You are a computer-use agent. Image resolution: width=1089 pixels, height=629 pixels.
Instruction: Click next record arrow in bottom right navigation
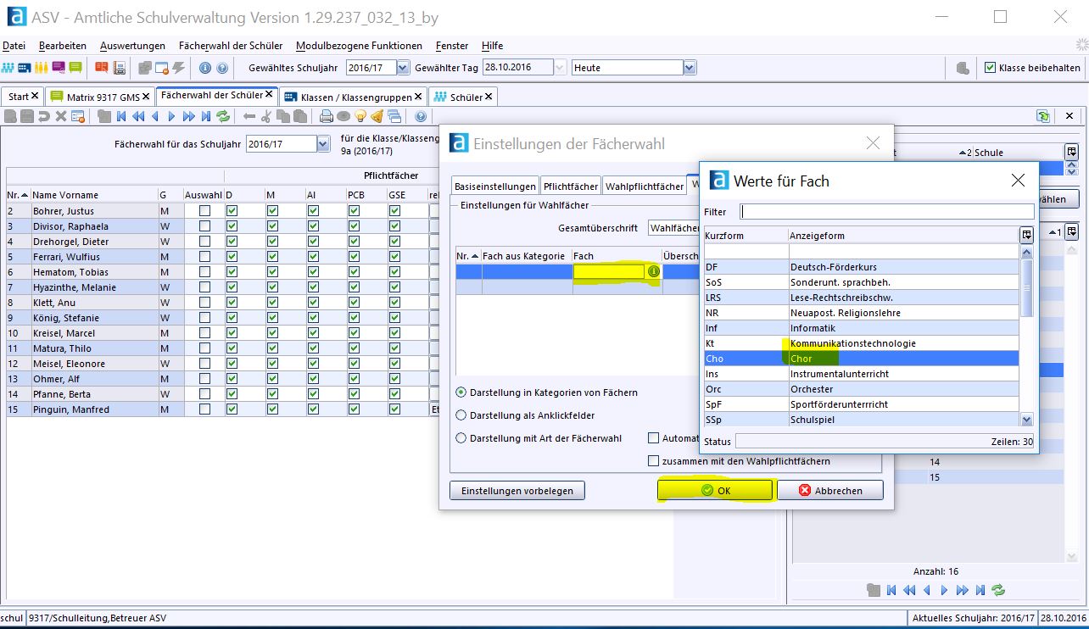point(945,590)
